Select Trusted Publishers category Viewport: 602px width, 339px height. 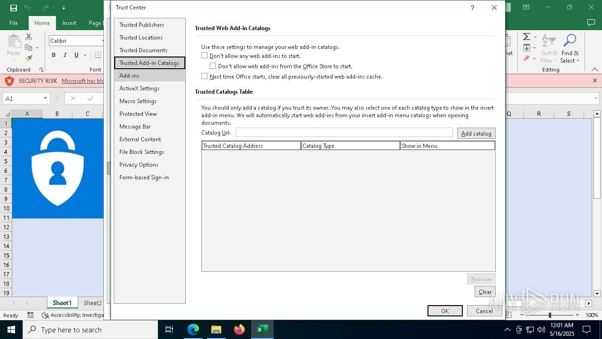click(150, 24)
